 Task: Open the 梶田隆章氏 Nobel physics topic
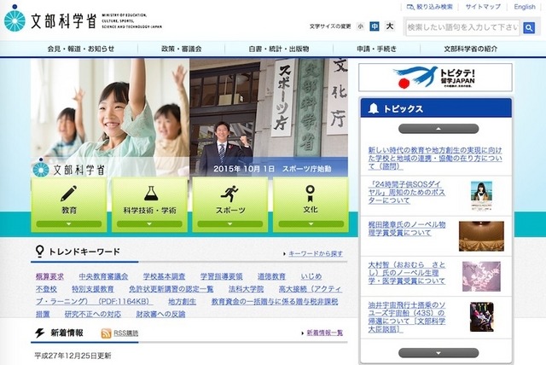pyautogui.click(x=407, y=229)
